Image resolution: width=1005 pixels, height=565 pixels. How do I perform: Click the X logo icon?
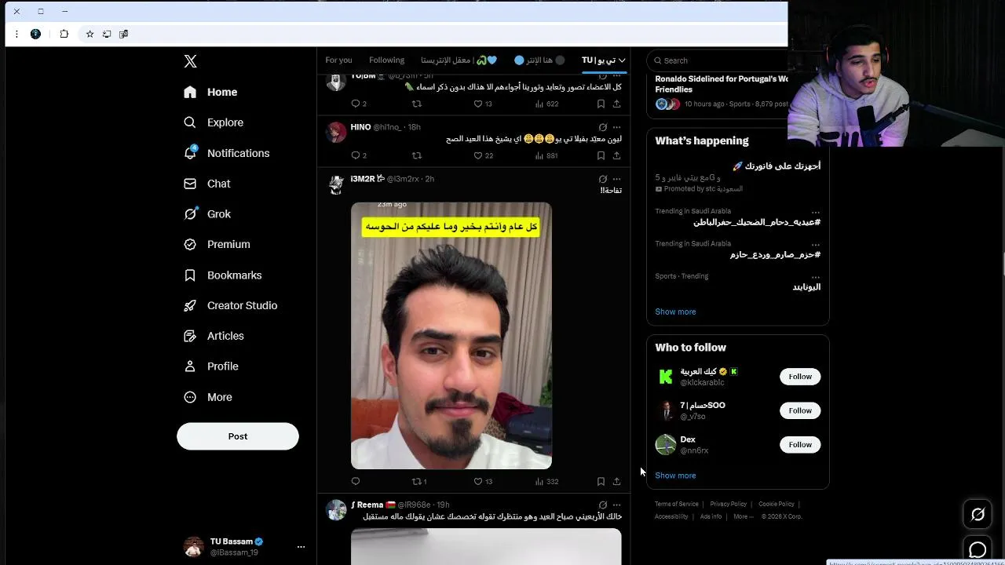[190, 61]
